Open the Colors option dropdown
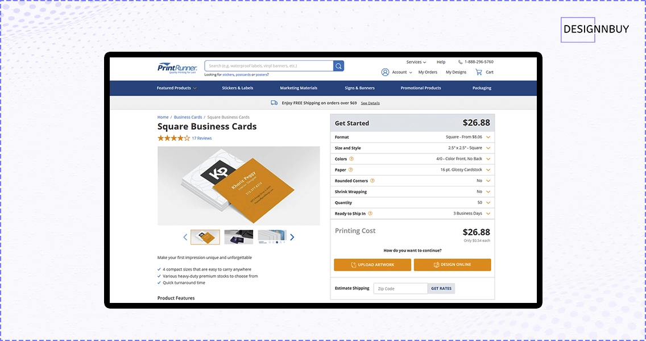 click(x=488, y=159)
